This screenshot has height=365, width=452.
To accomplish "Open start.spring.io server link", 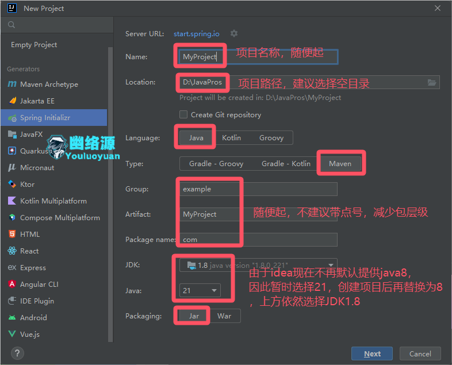I will coord(196,34).
